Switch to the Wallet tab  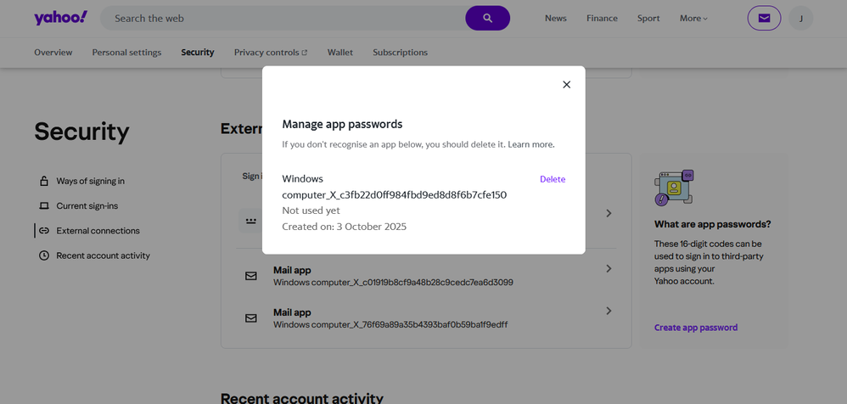[x=340, y=53]
